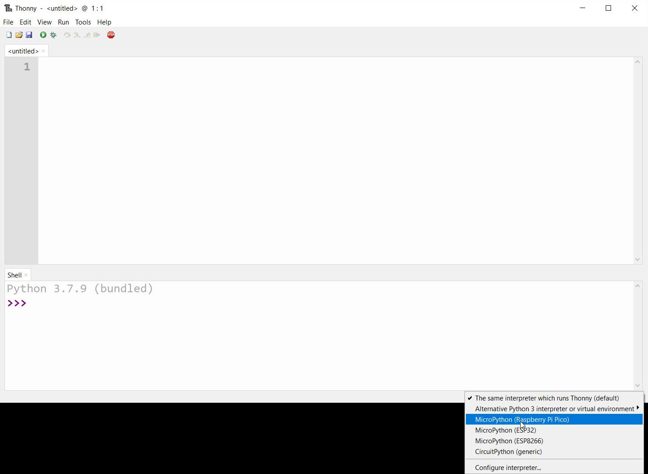This screenshot has height=474, width=648.
Task: Run current script with green play icon
Action: tap(43, 35)
